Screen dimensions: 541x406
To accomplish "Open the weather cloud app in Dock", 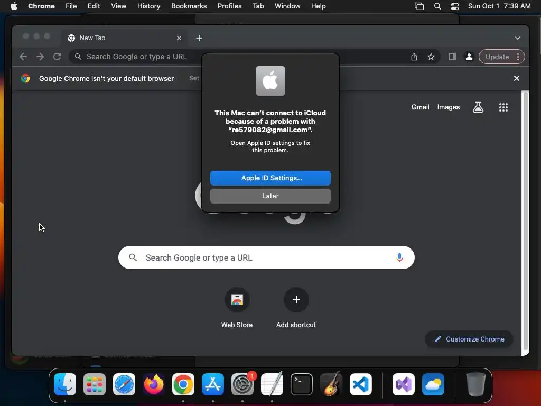I will [433, 384].
